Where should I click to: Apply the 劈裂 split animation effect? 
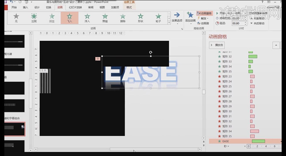coord(105,18)
